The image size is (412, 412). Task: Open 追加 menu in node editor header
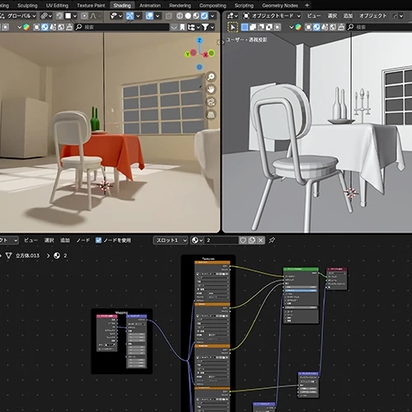[65, 241]
